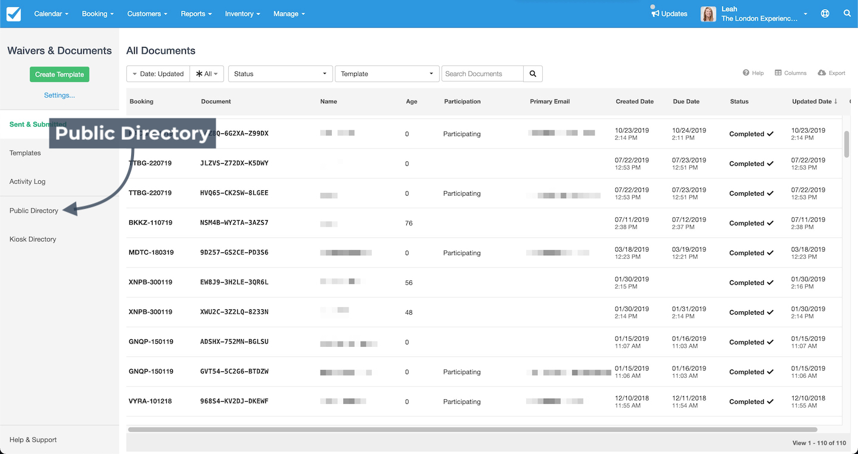Open booking MDTC-180319
This screenshot has width=858, height=454.
coord(151,253)
